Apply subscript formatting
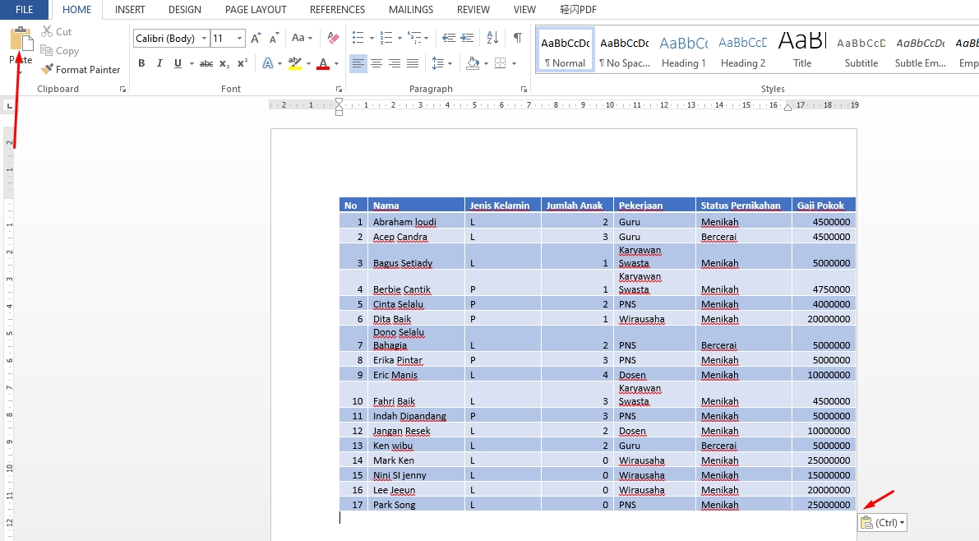979x541 pixels. 224,63
